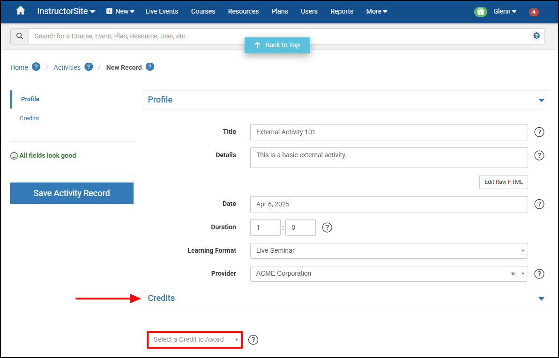Open Live Events in the navbar

coord(162,11)
